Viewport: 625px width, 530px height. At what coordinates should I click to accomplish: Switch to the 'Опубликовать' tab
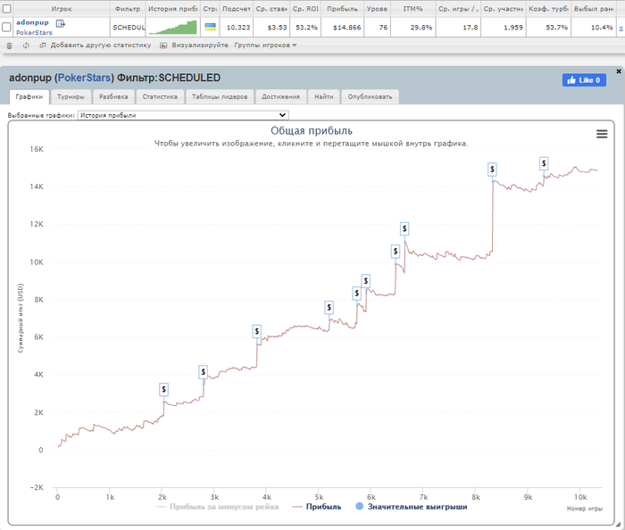click(x=370, y=96)
